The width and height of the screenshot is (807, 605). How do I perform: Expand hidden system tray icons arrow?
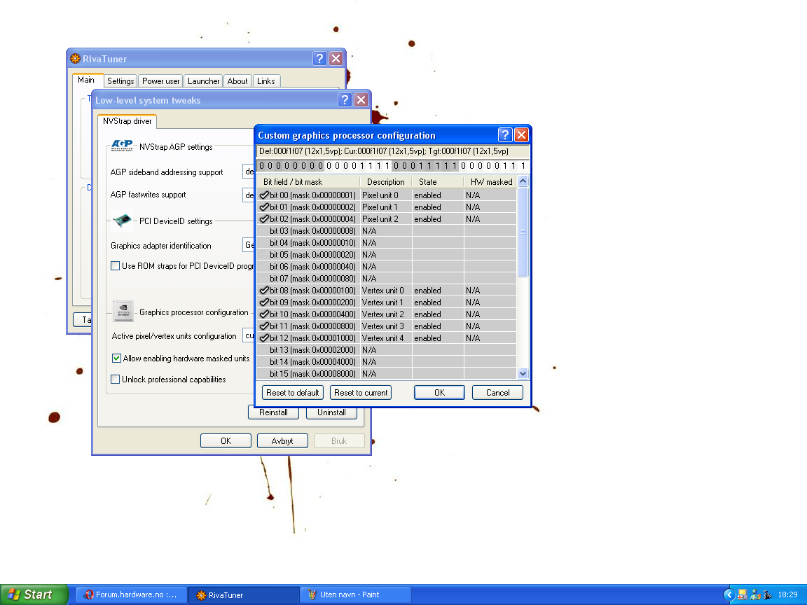coord(729,594)
